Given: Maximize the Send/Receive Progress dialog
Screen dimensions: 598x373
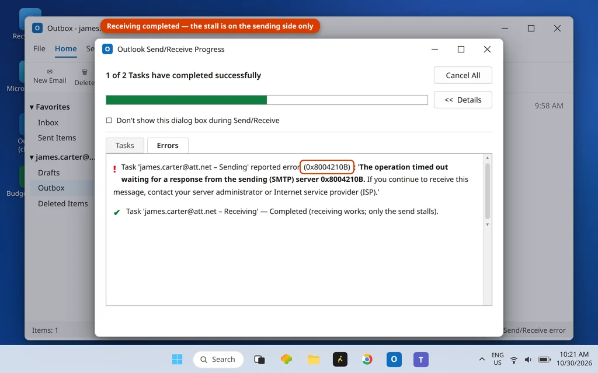Looking at the screenshot, I should [x=461, y=49].
